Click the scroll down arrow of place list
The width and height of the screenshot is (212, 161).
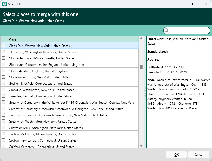point(141,146)
